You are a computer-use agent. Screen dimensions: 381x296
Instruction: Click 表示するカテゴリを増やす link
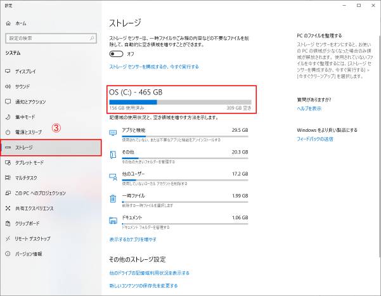point(132,240)
